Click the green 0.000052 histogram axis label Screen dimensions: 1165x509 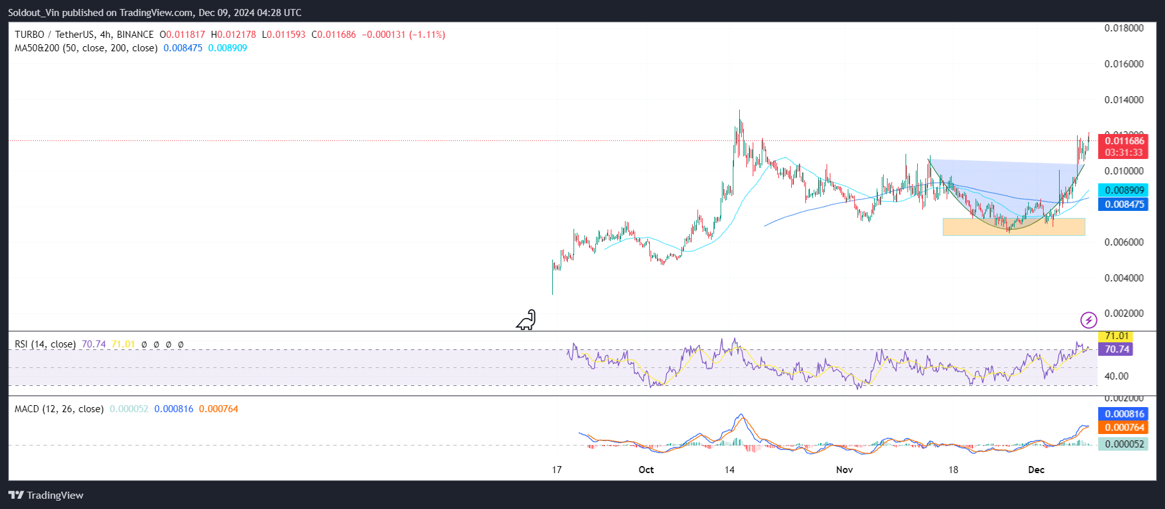pos(1123,444)
